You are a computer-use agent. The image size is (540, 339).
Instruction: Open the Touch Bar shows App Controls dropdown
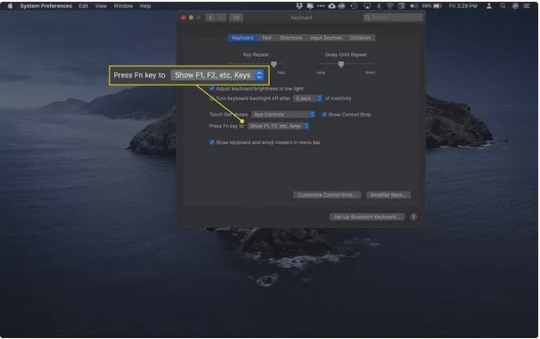283,115
